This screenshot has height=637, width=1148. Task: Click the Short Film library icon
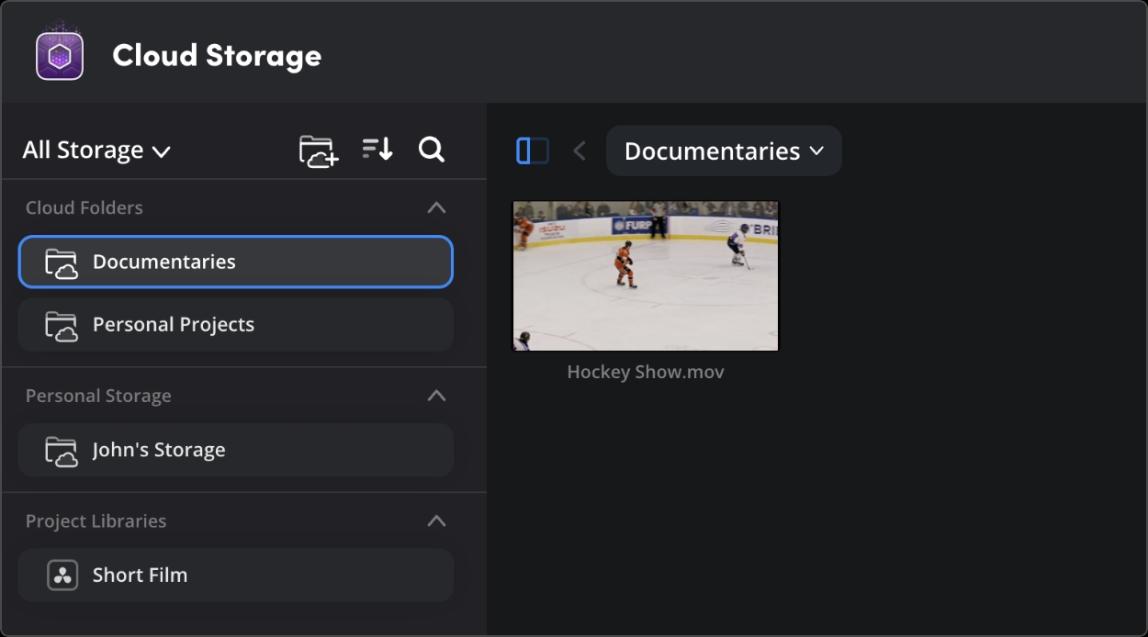(62, 576)
